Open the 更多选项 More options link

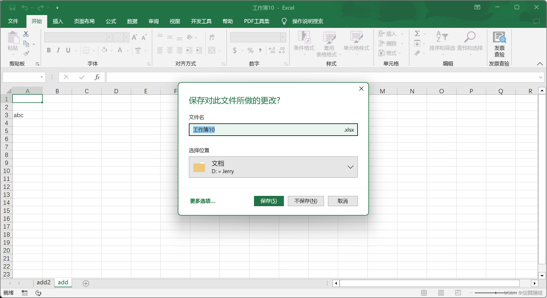click(x=203, y=201)
